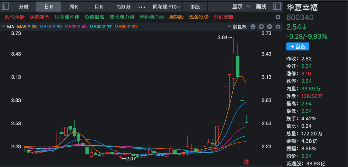
Task: Select the 月K monthly chart tab
Action: [x=99, y=6]
